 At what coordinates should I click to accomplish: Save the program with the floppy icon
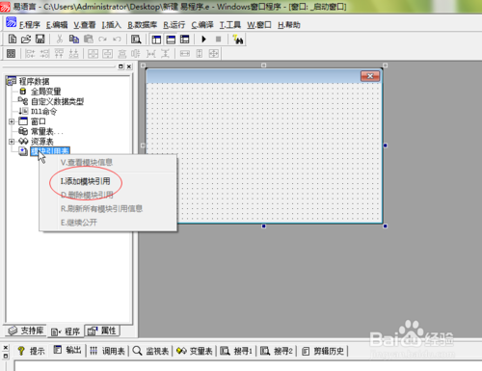(40, 40)
